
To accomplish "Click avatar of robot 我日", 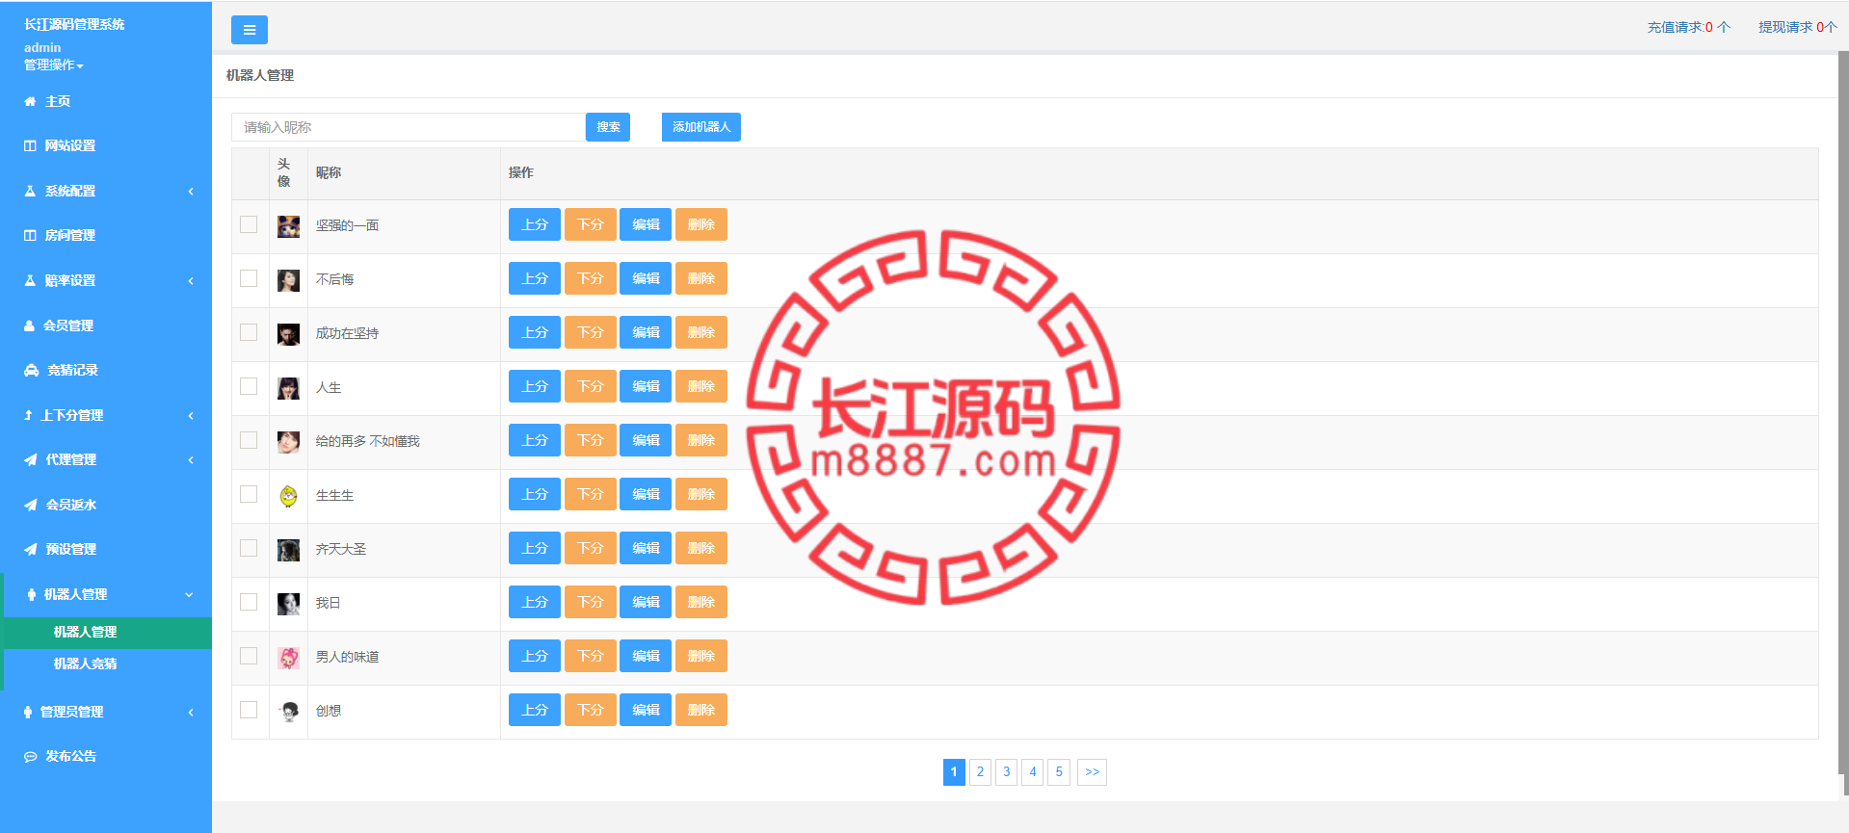I will (x=288, y=604).
